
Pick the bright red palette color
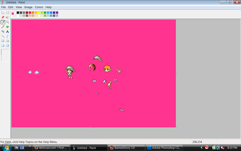pyautogui.click(x=30, y=12)
